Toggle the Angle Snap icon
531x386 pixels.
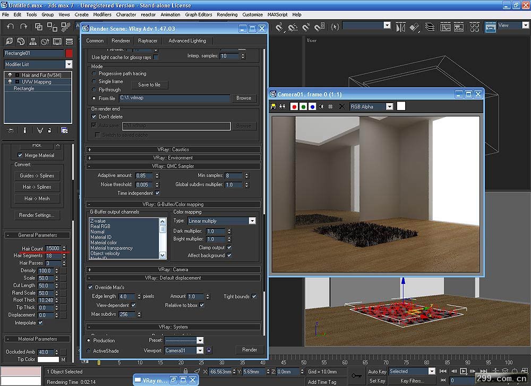[x=293, y=27]
